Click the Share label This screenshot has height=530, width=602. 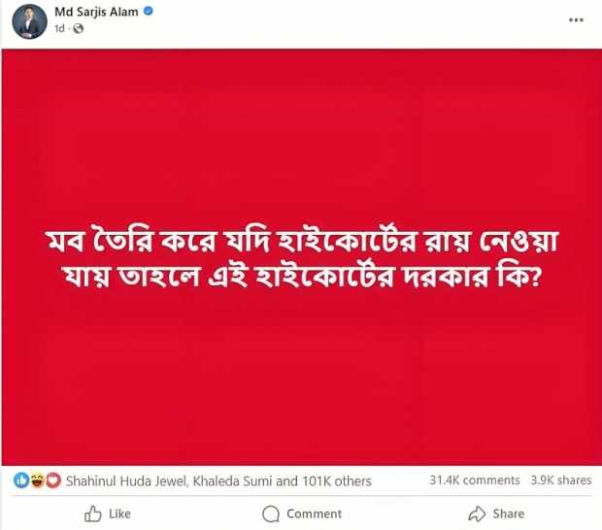coord(509,513)
